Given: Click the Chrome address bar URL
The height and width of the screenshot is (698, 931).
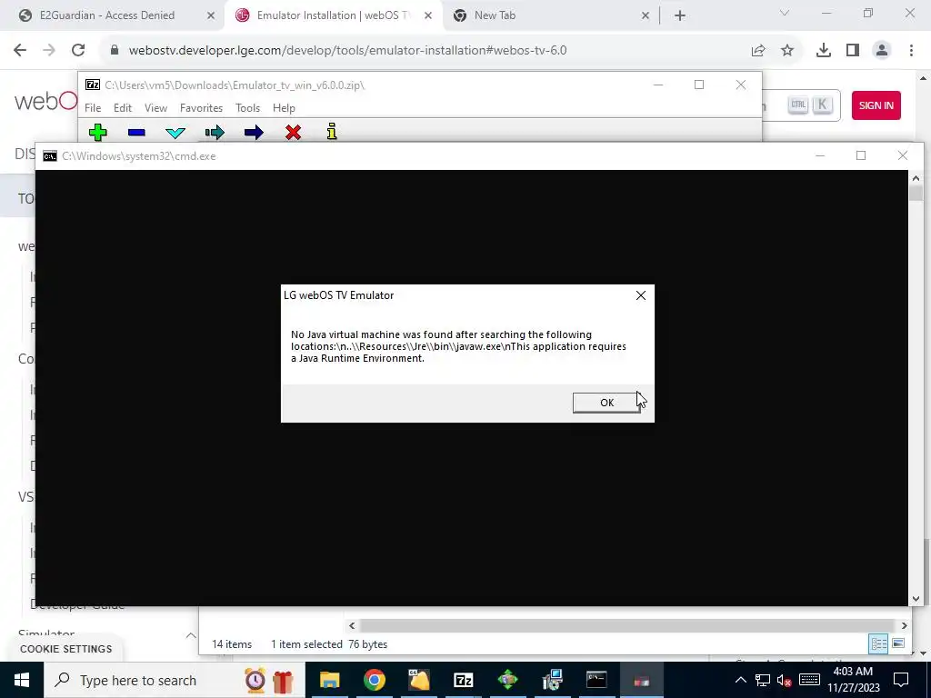Looking at the screenshot, I should coord(347,51).
